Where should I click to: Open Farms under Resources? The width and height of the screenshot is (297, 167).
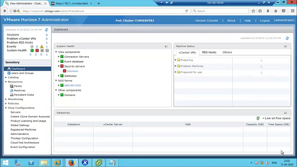tap(18, 86)
